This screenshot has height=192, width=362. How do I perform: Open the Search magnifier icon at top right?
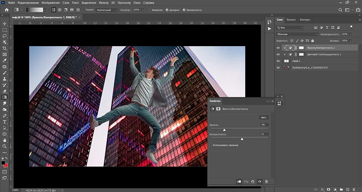click(x=340, y=10)
